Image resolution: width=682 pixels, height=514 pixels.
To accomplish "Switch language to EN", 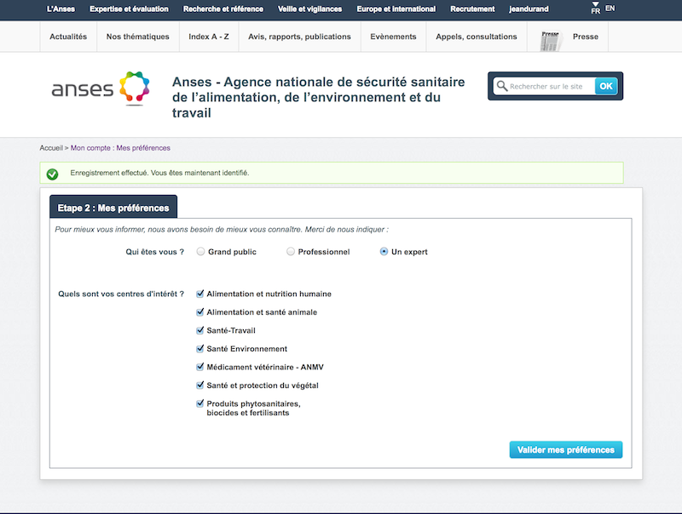I will click(610, 9).
